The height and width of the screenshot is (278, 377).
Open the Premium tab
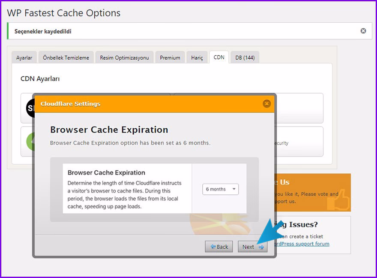(170, 57)
